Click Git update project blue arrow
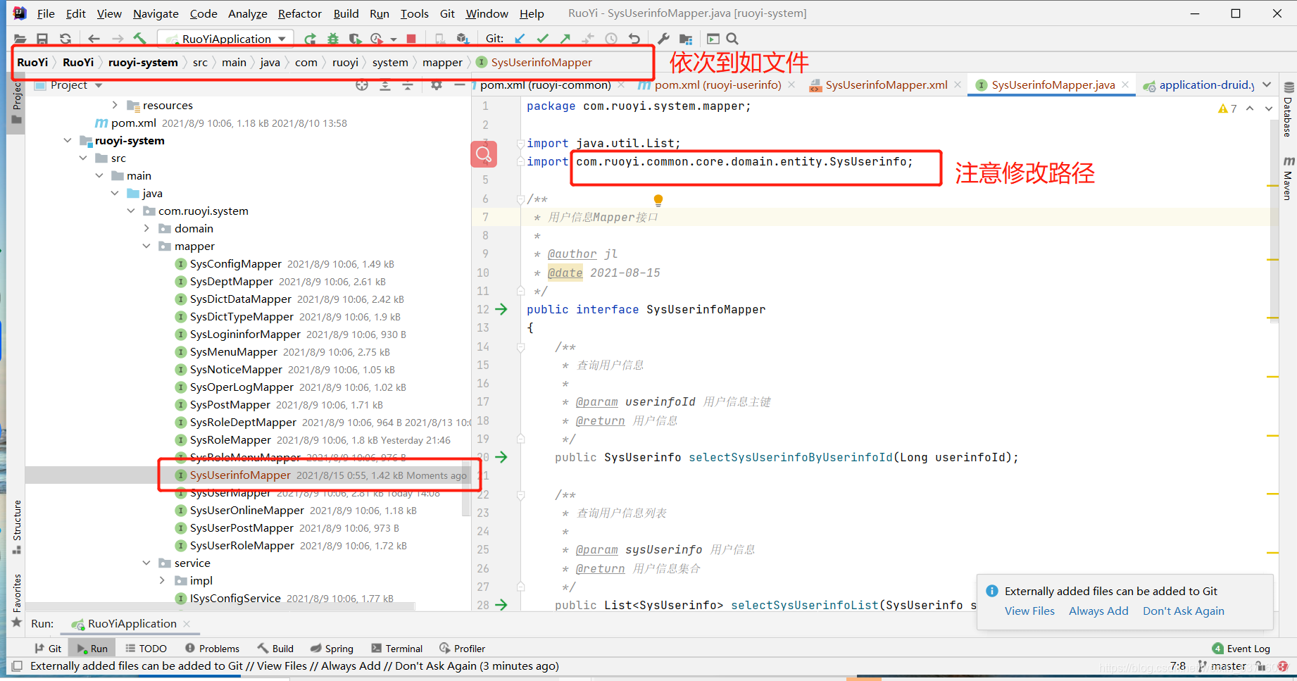1297x681 pixels. [x=520, y=39]
